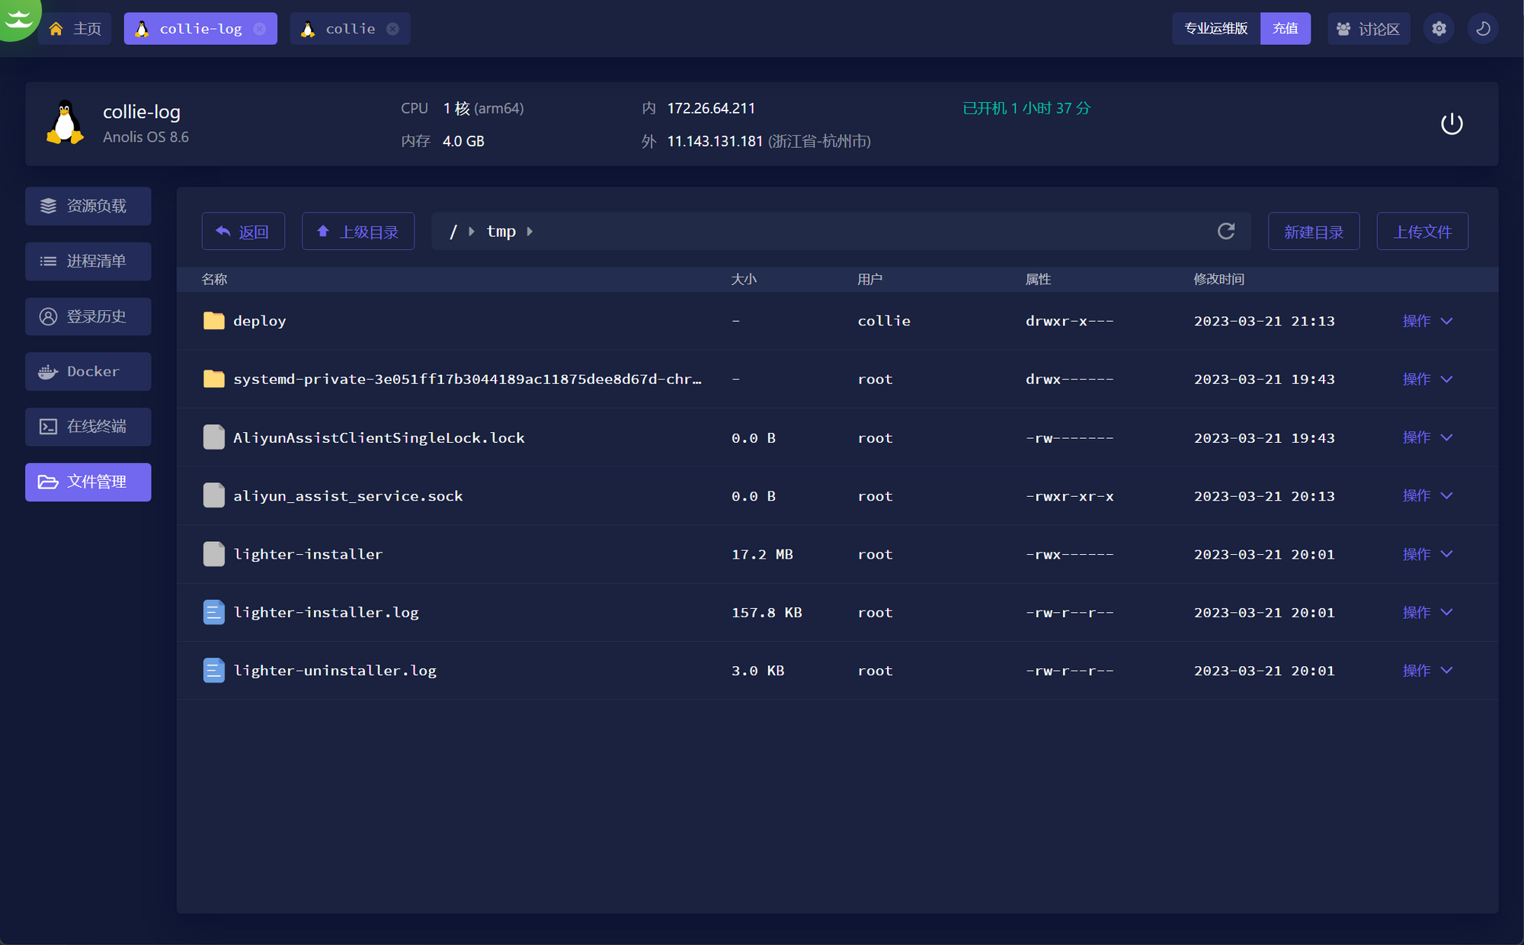Open the settings gear icon
This screenshot has height=945, width=1524.
[1439, 29]
